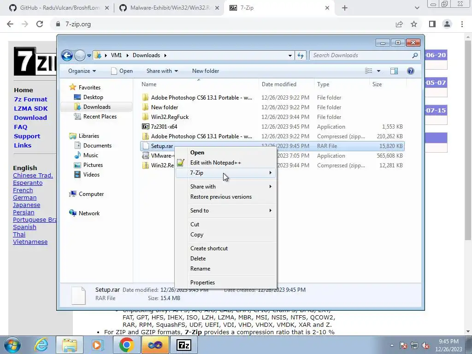Choose Copy in context menu
This screenshot has width=472, height=354.
[226, 235]
